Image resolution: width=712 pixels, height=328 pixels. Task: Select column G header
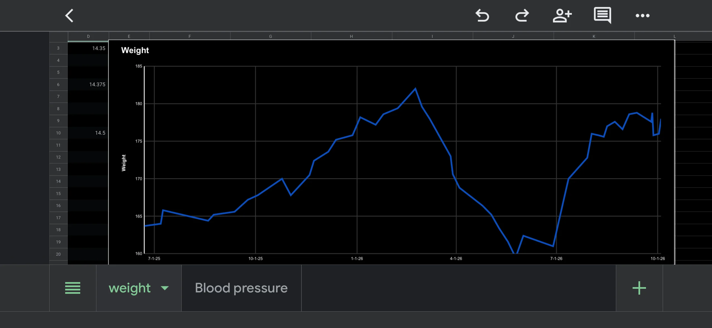270,36
